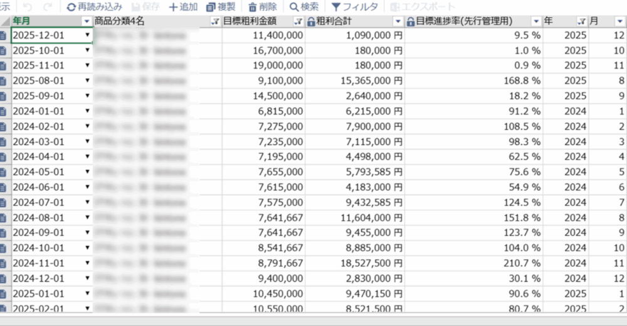This screenshot has width=627, height=326.
Task: Open the フィルタ filter button
Action: 354,7
